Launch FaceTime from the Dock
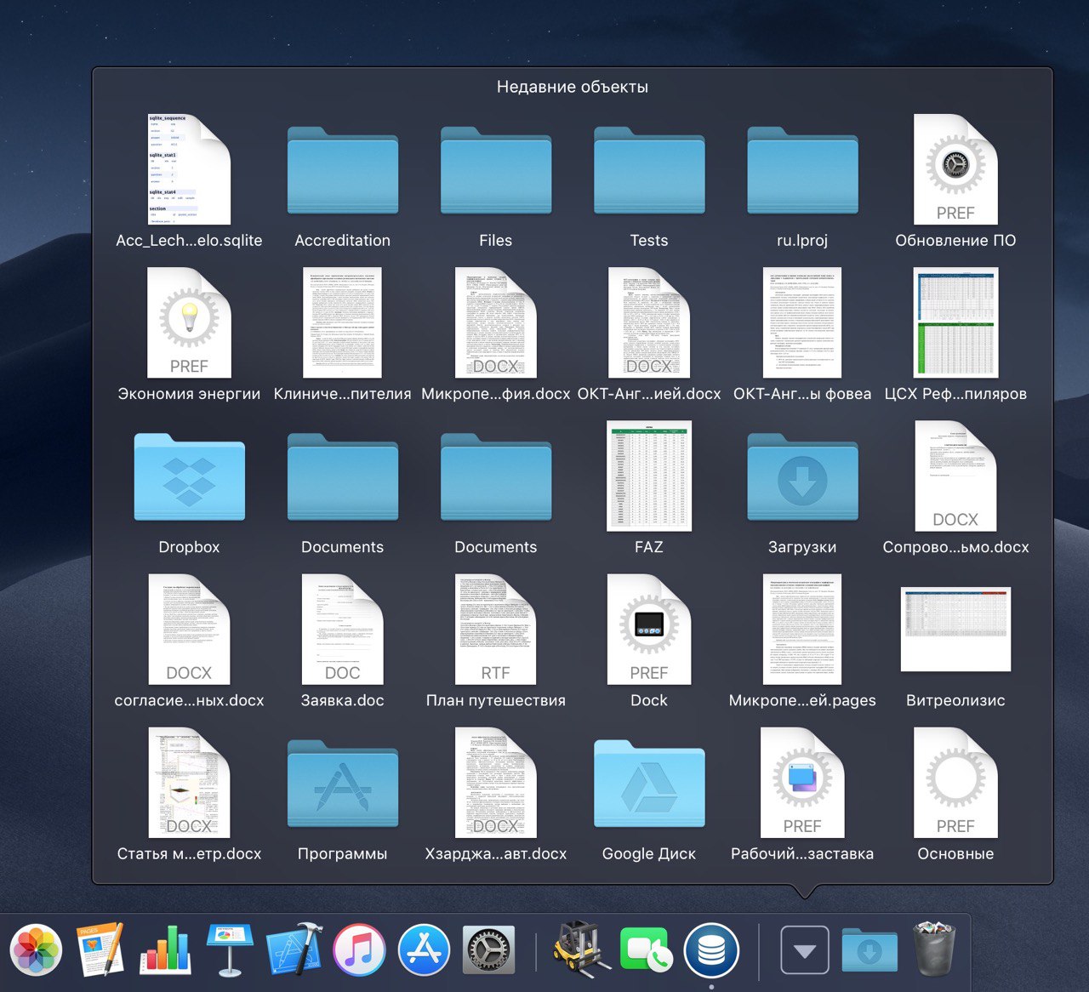1089x992 pixels. 647,949
